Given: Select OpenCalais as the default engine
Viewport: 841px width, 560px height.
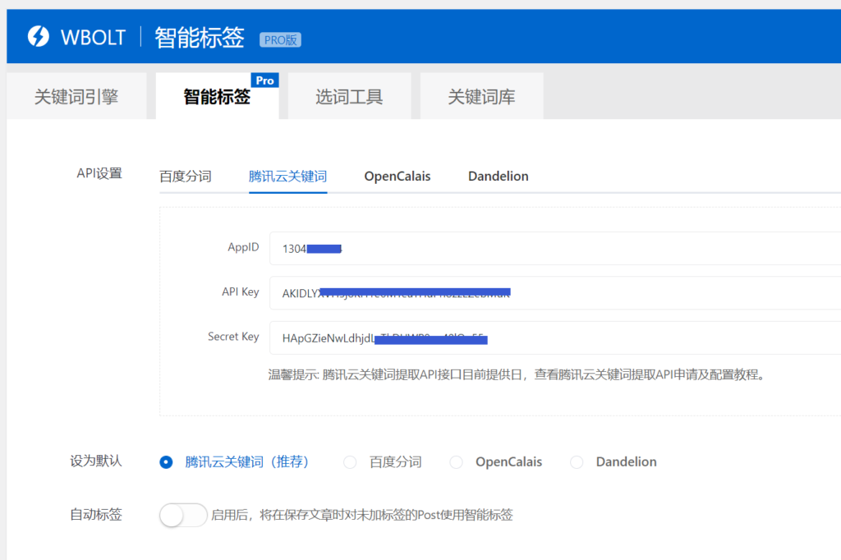Looking at the screenshot, I should 456,462.
